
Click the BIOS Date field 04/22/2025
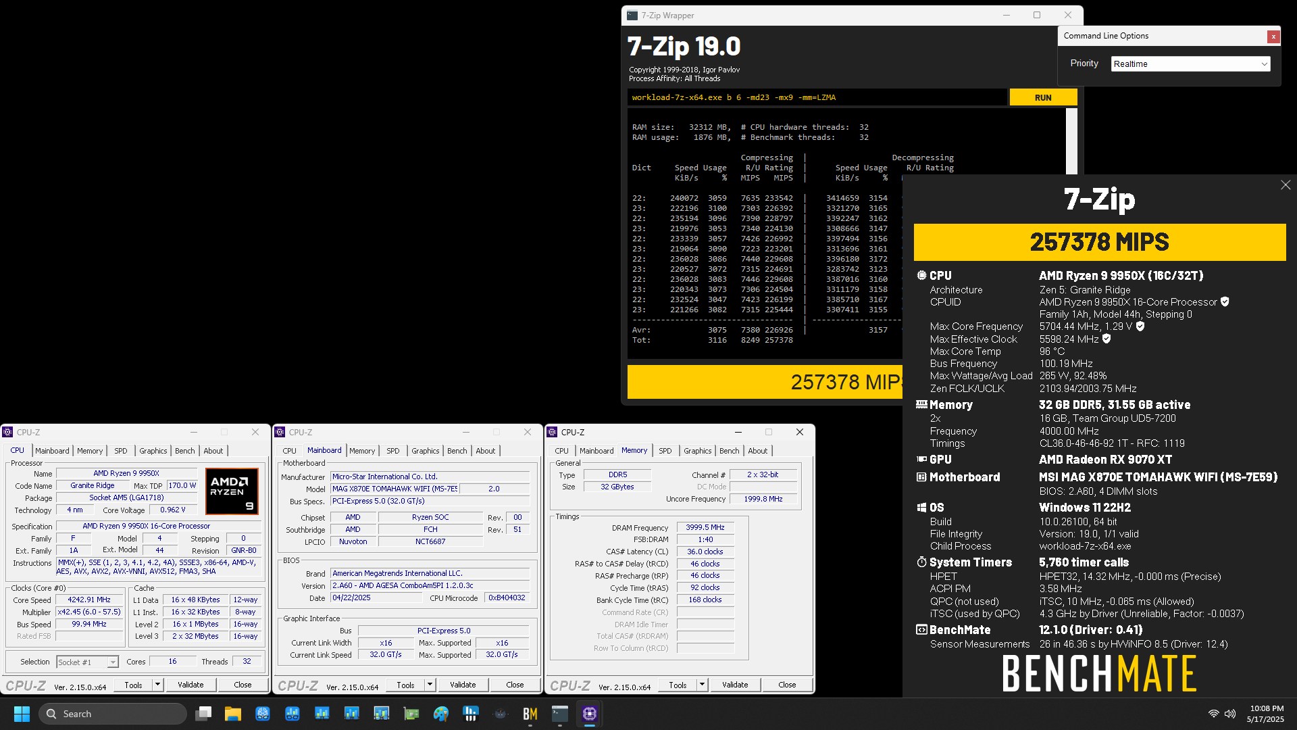[x=376, y=598]
